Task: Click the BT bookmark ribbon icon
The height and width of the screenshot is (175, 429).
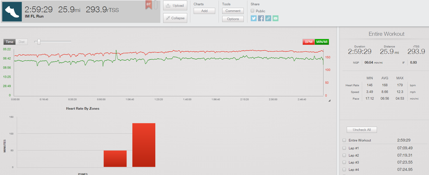Action: [x=149, y=5]
